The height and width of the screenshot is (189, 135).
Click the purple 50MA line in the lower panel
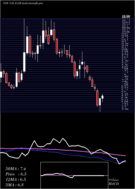pyautogui.click(x=63, y=150)
